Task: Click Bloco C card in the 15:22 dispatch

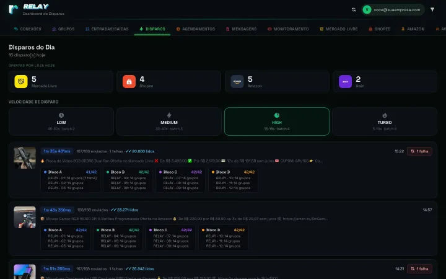Action: click(x=180, y=180)
